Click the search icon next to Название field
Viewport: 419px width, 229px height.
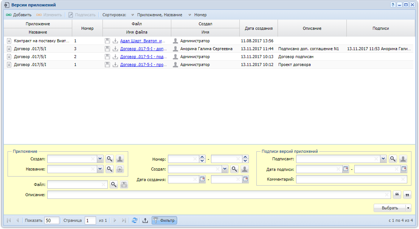(x=110, y=169)
